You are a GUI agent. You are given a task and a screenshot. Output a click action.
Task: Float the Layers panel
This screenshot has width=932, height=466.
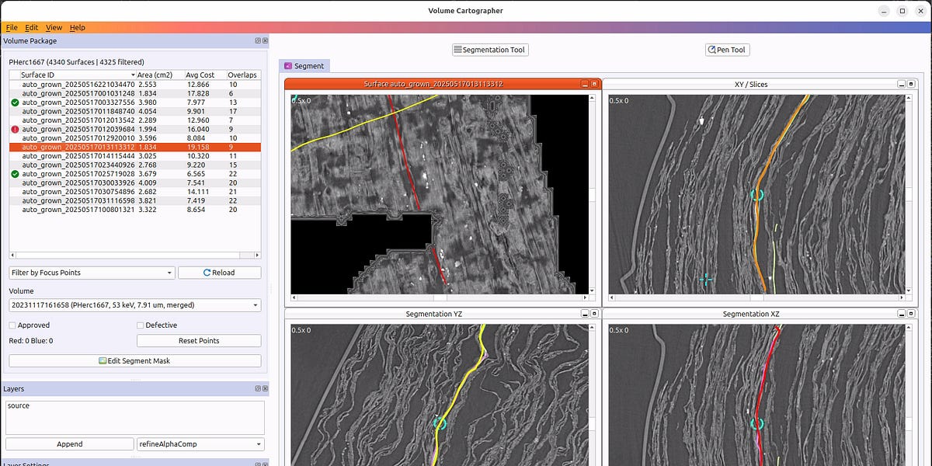[258, 388]
